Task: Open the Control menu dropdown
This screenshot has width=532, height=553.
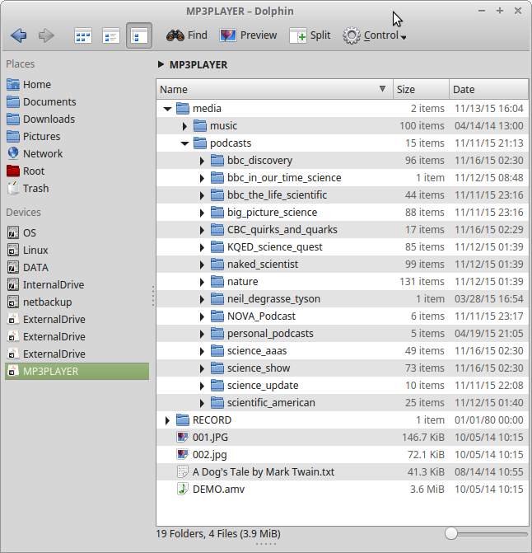Action: pos(375,35)
